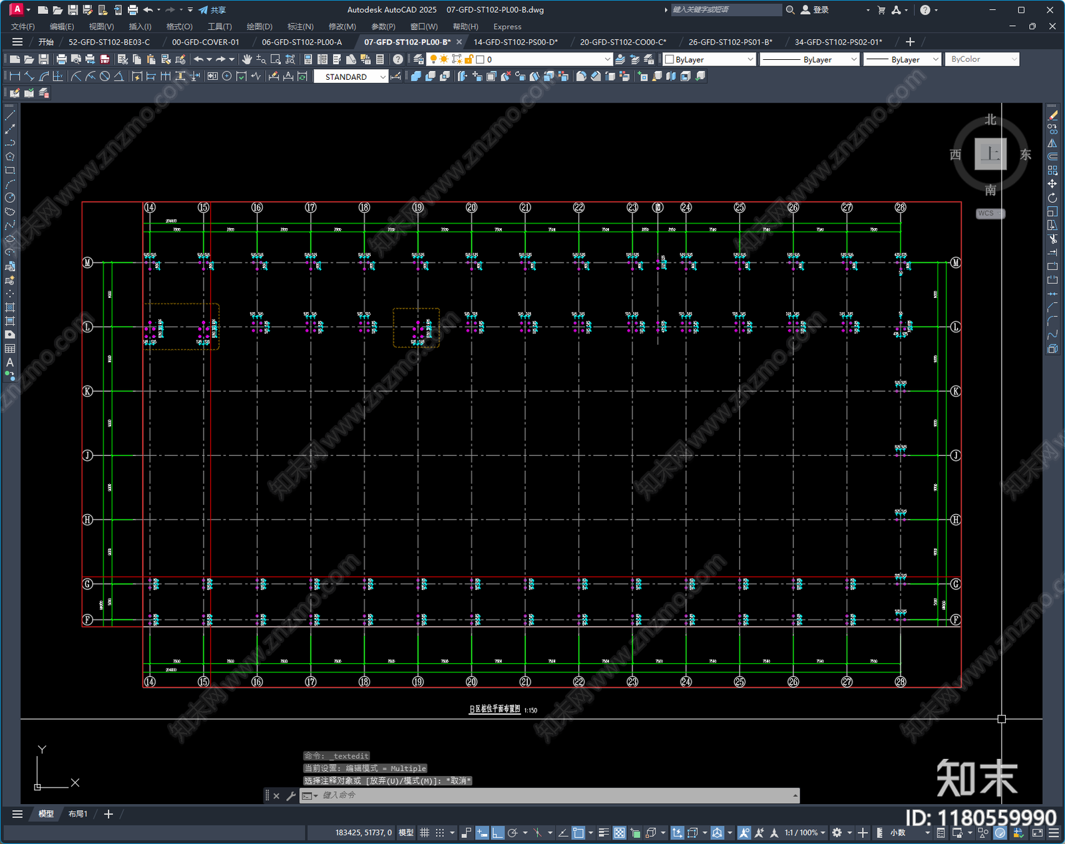Viewport: 1065px width, 844px height.
Task: Toggle the drawing grid display
Action: click(x=425, y=833)
